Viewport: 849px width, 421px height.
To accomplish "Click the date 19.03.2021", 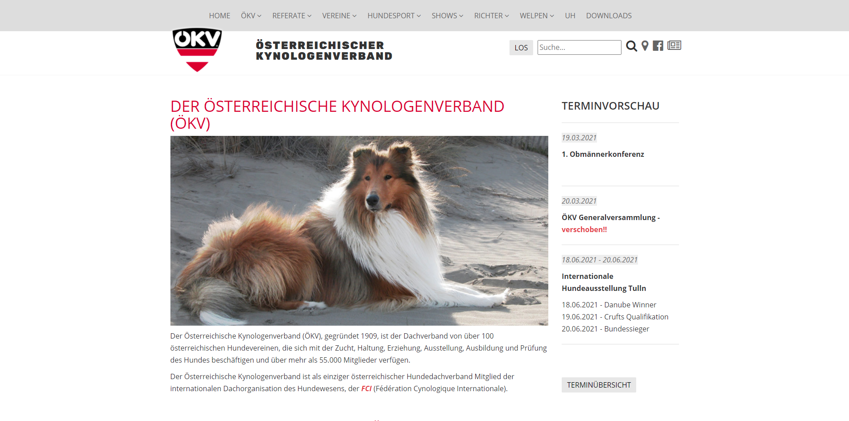I will pos(579,138).
